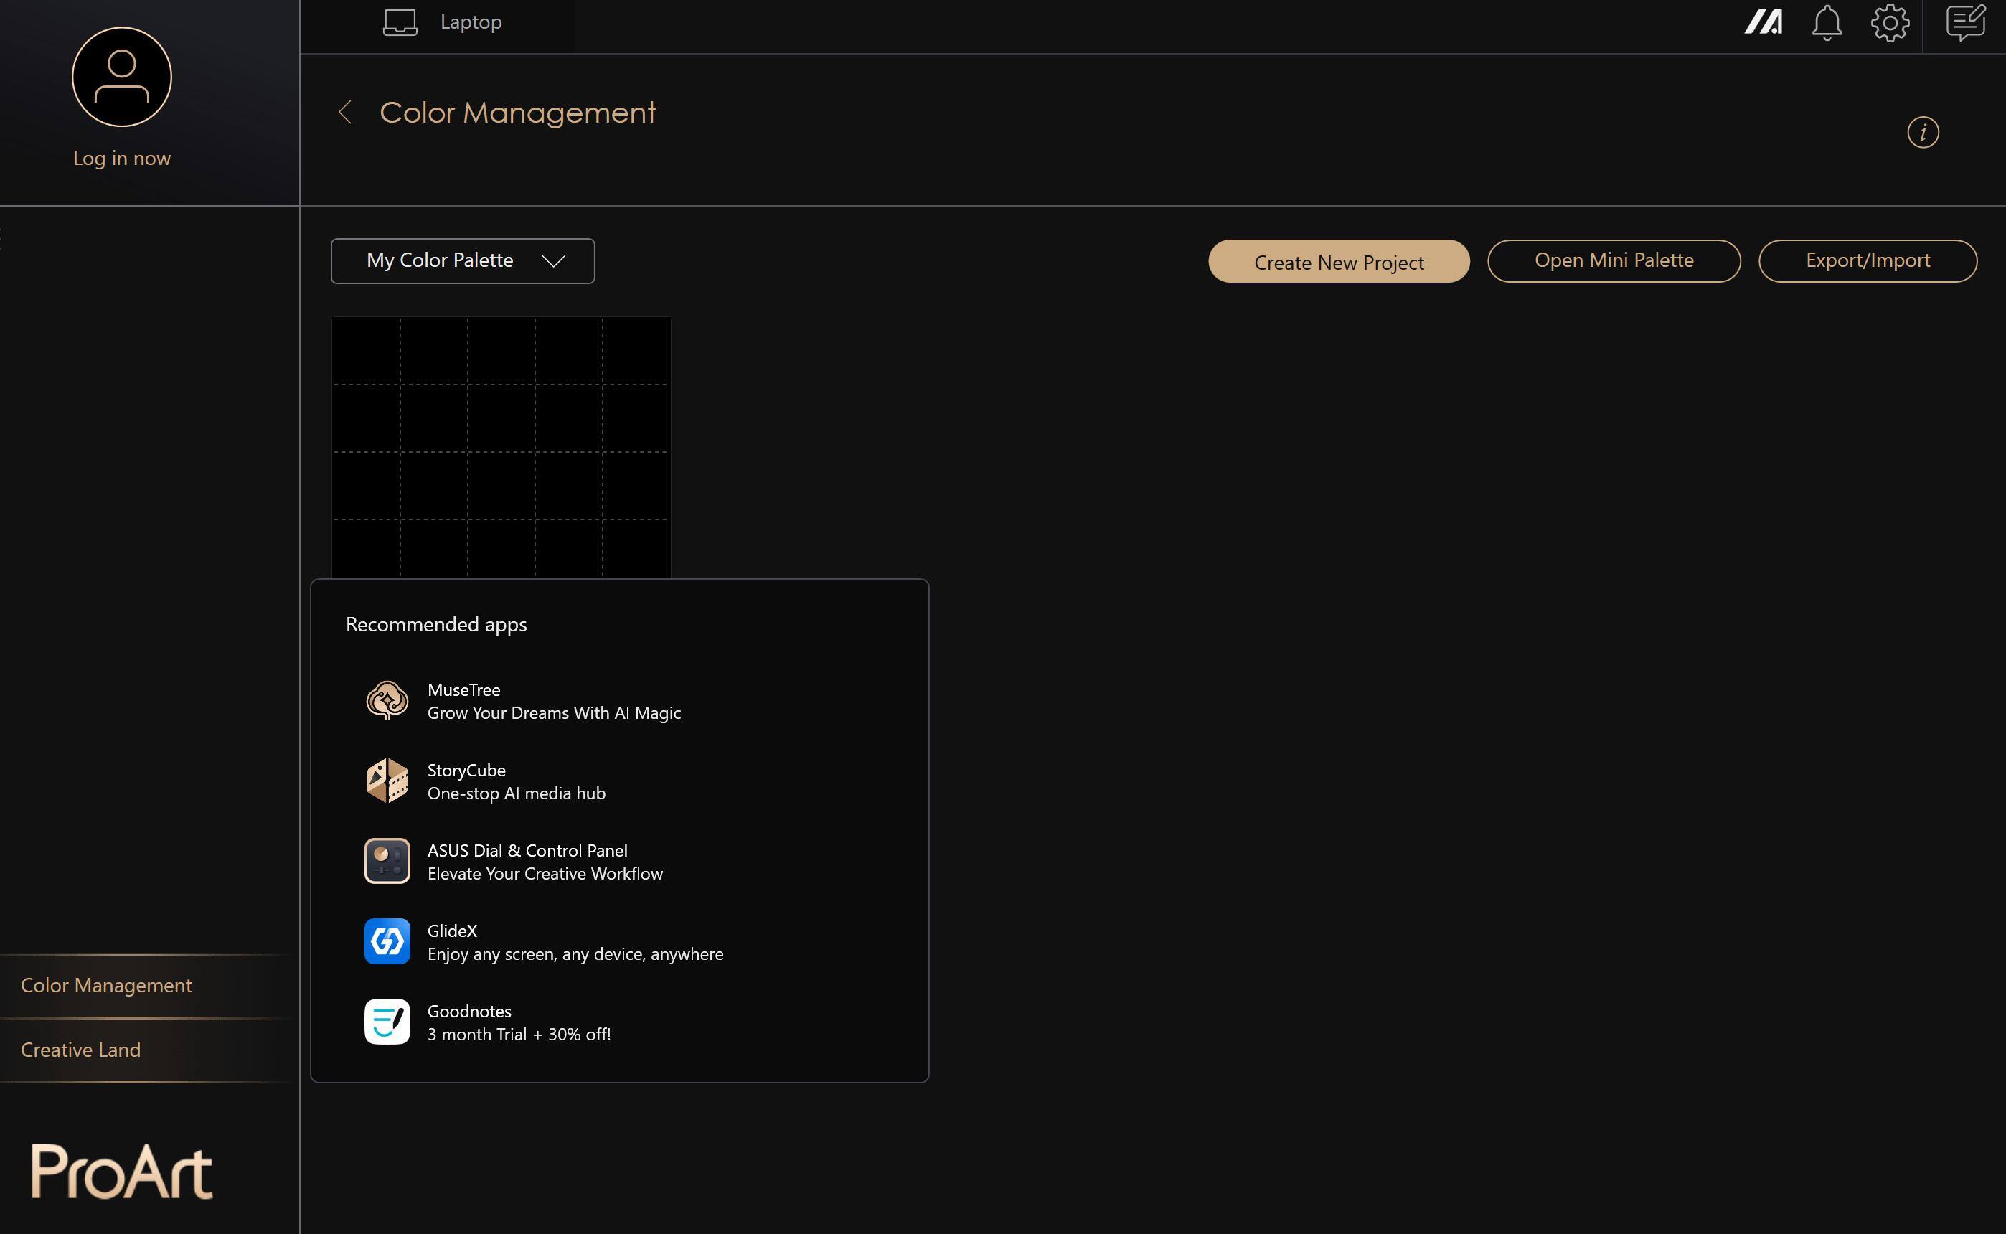
Task: Go back using the arrow beside Color Management
Action: pyautogui.click(x=344, y=113)
